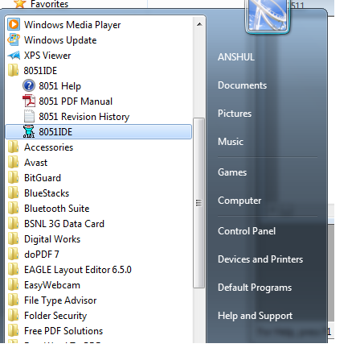Screen dimensions: 356x352
Task: Click the Digital Works folder icon
Action: click(13, 238)
